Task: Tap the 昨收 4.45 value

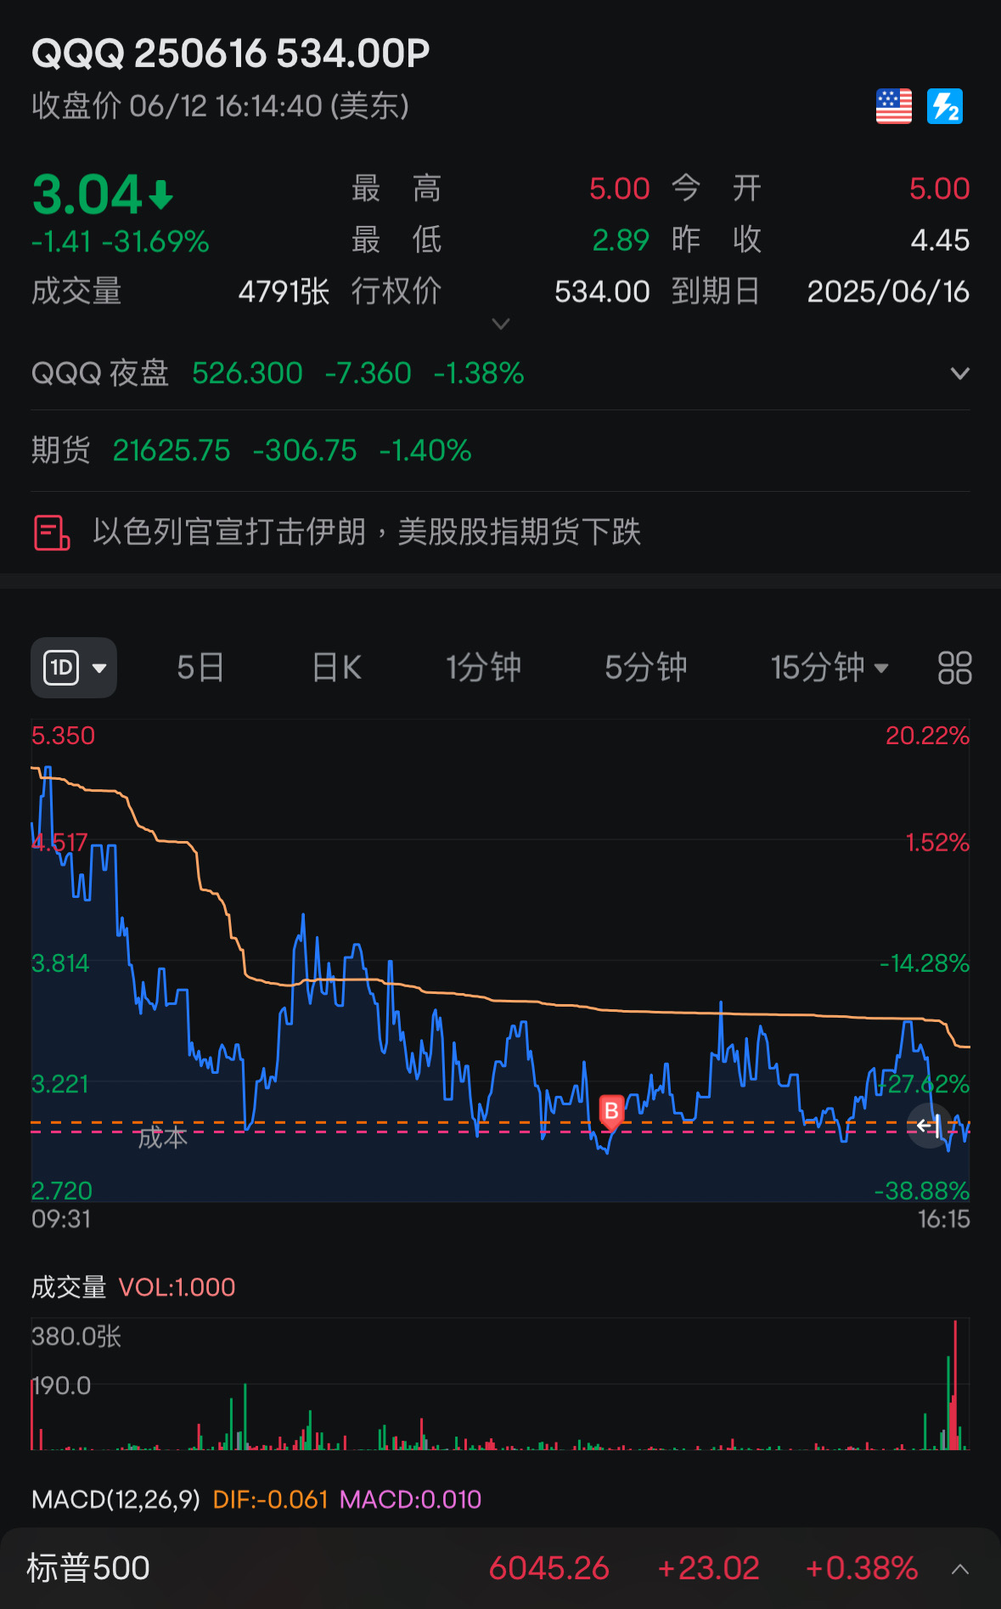Action: (940, 240)
